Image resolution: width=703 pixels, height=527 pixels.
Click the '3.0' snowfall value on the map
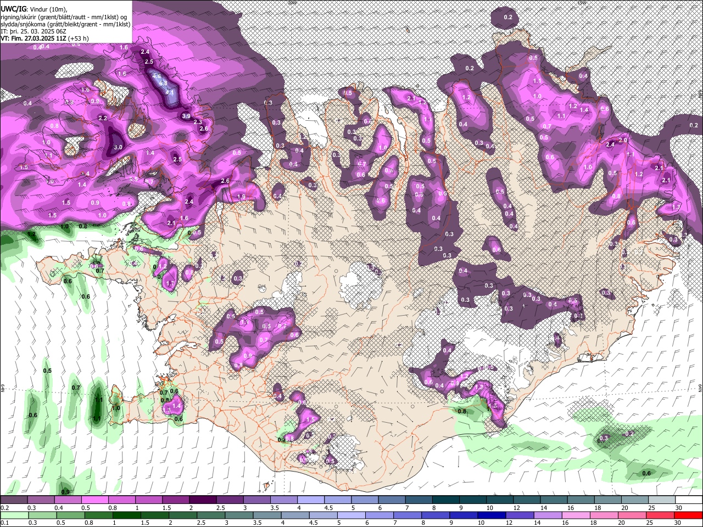[x=118, y=148]
